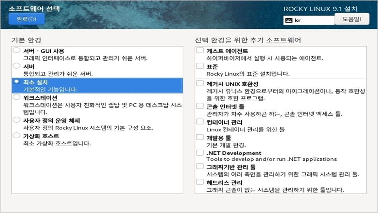Check the 표준 add-on checkbox
The image size is (378, 213).
click(x=200, y=66)
